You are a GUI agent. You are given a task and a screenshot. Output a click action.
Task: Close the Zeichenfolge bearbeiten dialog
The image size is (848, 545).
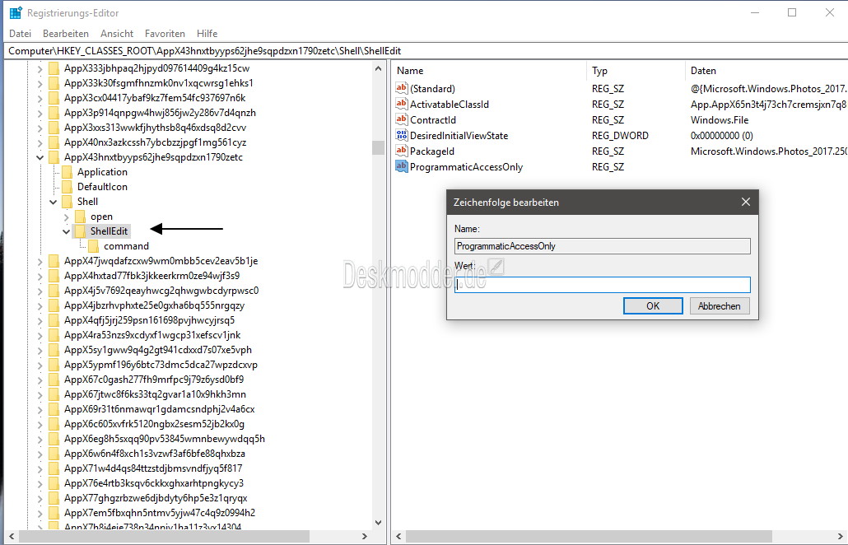[746, 202]
